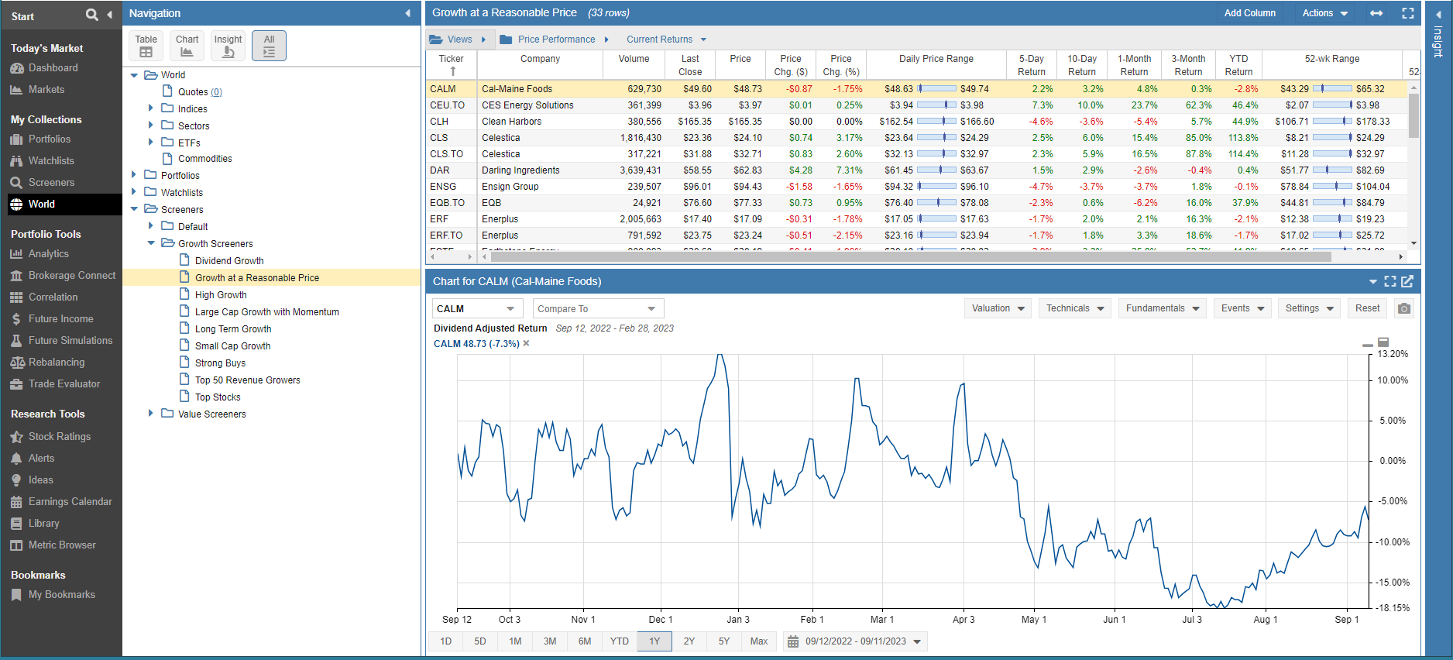This screenshot has width=1453, height=660.
Task: Take chart snapshot with camera icon
Action: click(1404, 308)
